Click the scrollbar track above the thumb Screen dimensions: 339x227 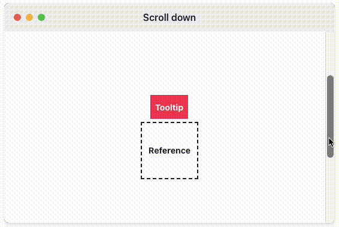point(330,53)
